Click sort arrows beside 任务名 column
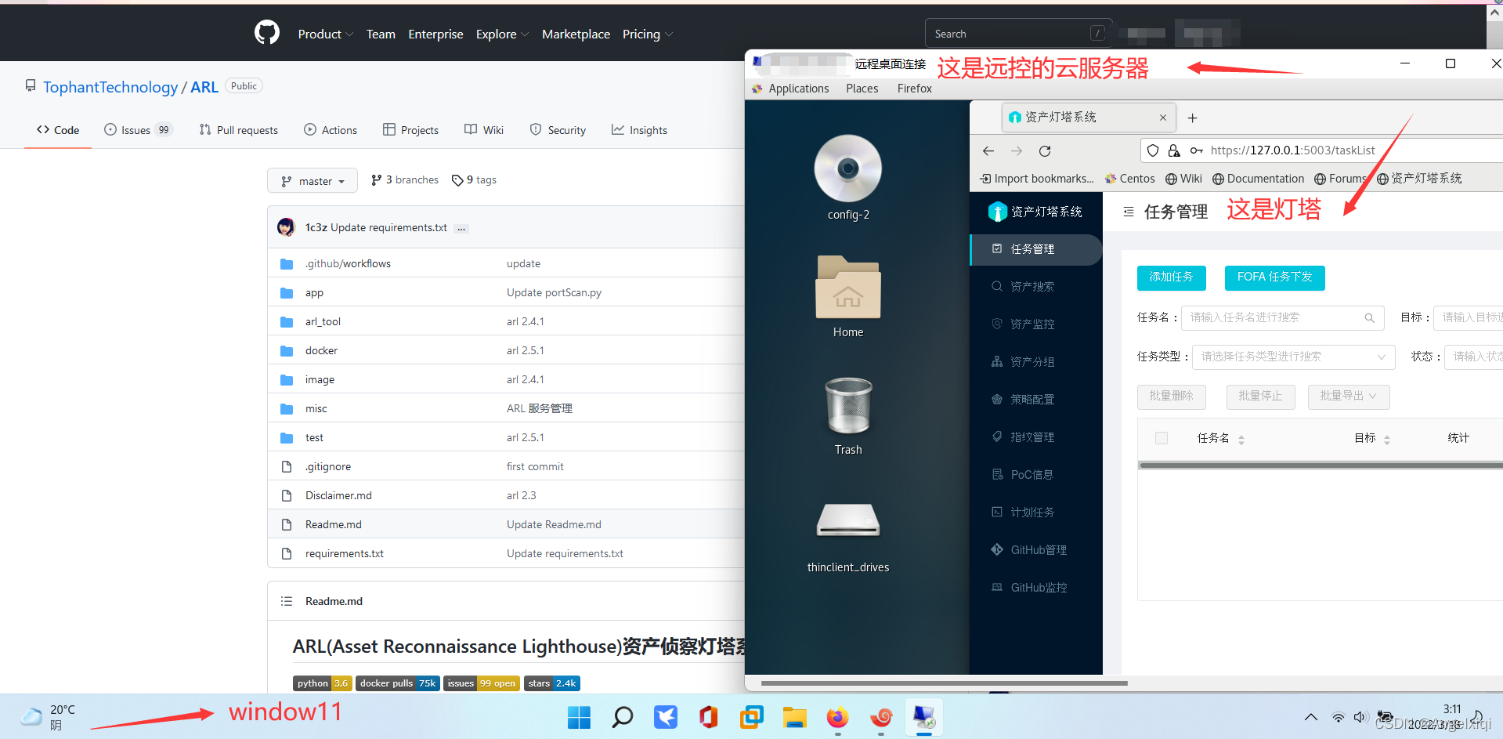 tap(1241, 440)
